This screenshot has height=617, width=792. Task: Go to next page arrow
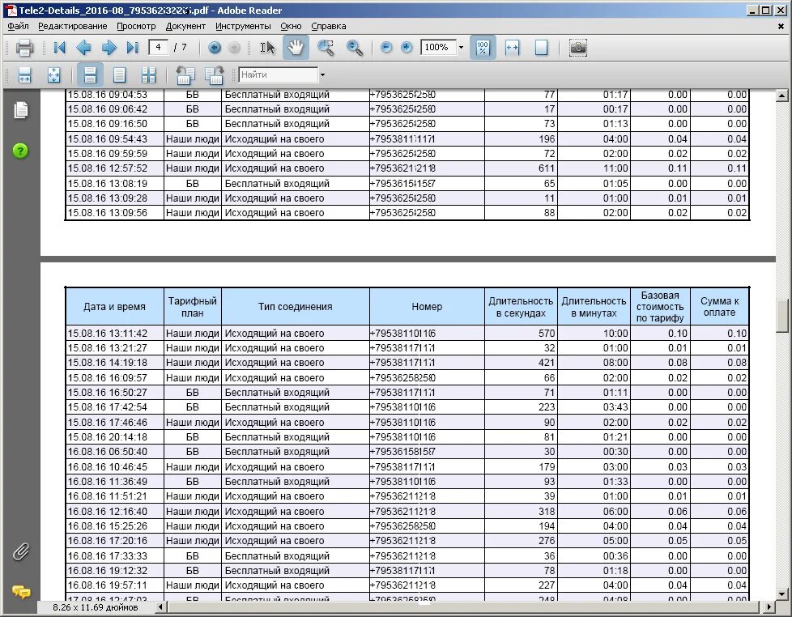click(109, 48)
